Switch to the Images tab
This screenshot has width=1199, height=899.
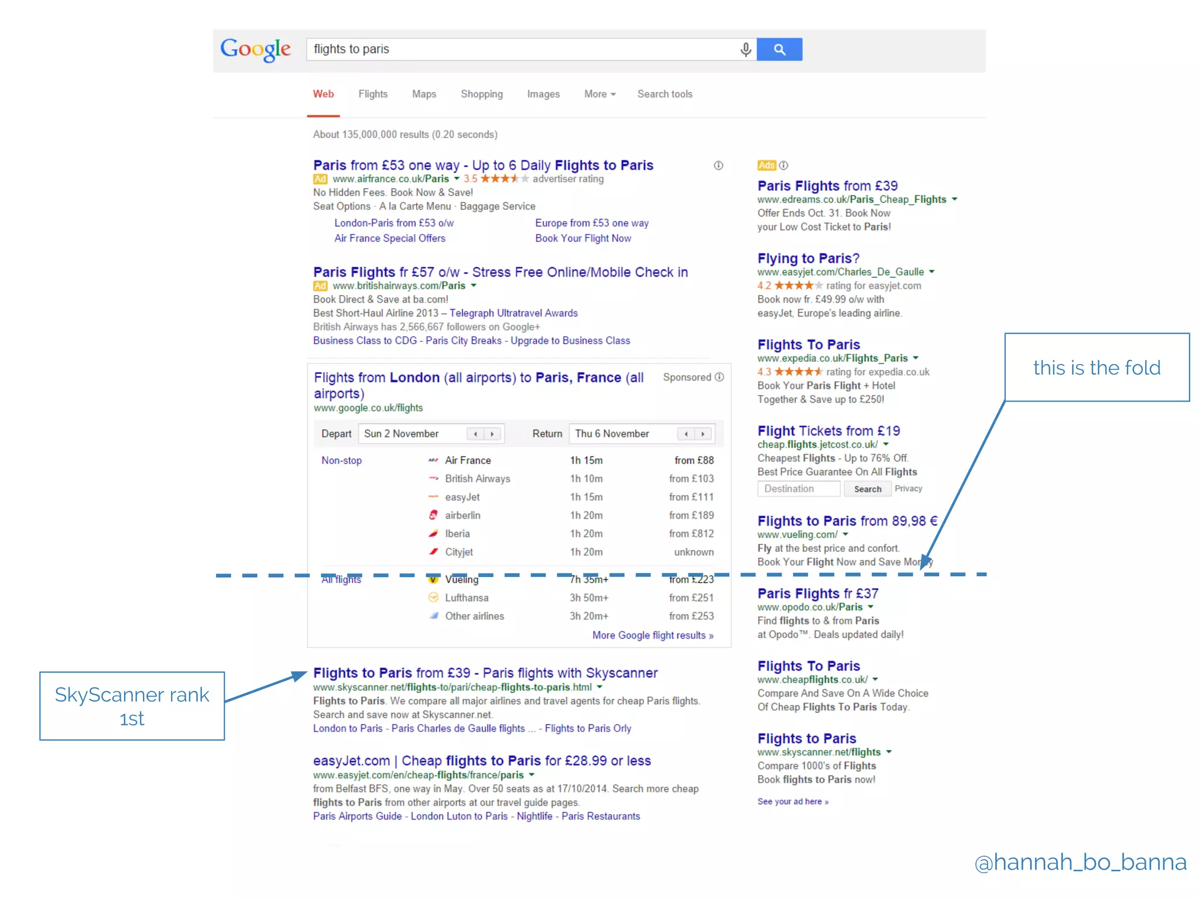(543, 94)
